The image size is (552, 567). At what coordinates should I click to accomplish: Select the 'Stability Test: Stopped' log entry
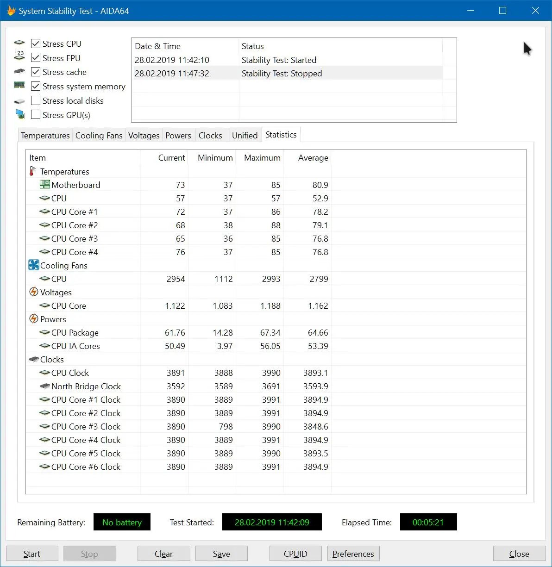287,73
